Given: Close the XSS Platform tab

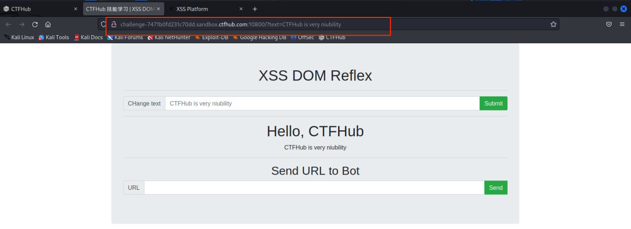Looking at the screenshot, I should pos(241,9).
